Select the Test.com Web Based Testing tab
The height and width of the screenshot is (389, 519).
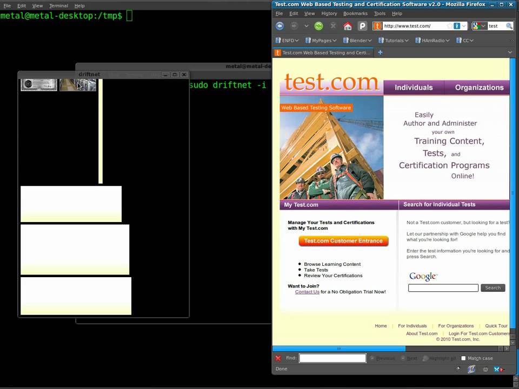click(x=323, y=52)
